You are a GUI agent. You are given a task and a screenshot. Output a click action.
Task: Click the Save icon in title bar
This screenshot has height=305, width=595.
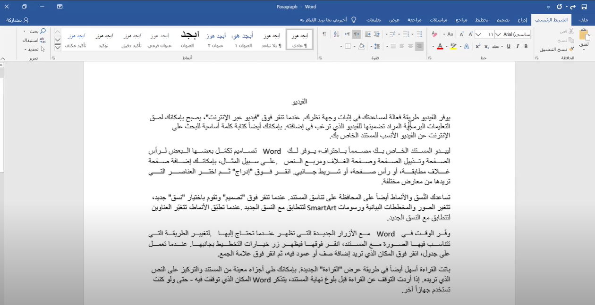pos(585,7)
